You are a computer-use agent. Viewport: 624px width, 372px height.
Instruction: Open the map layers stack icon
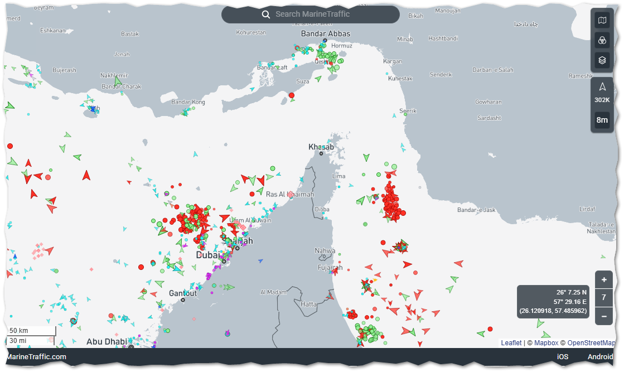[602, 60]
